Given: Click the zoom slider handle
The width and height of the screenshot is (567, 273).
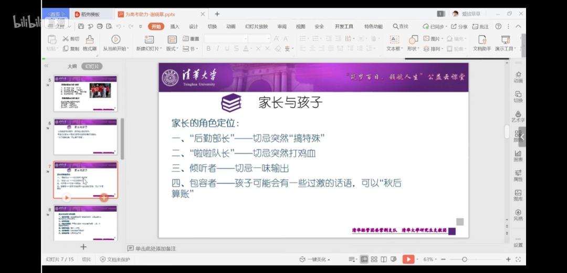Looking at the screenshot, I should [465, 259].
